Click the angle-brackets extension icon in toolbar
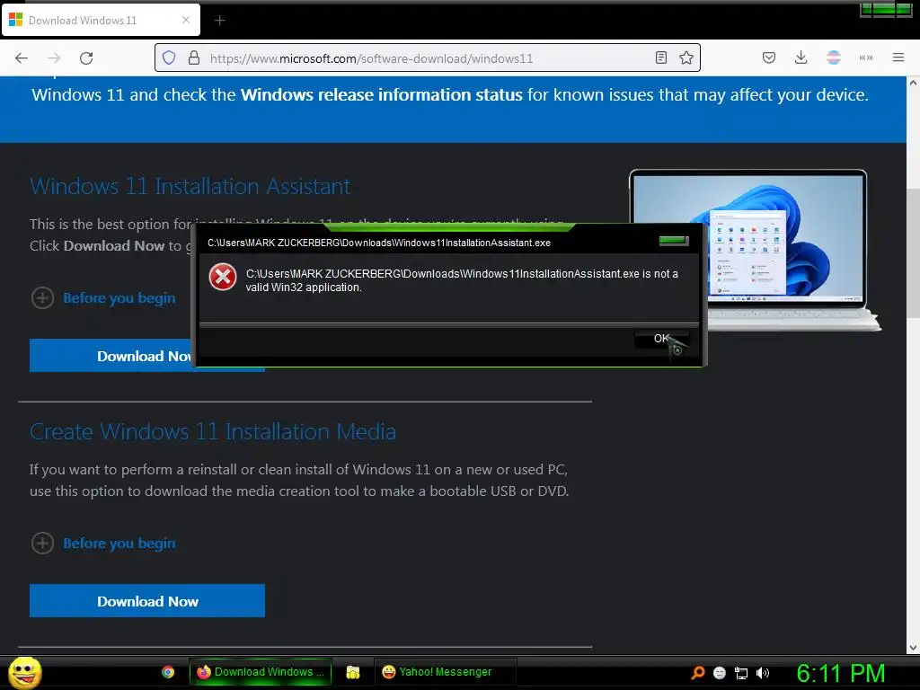This screenshot has width=920, height=690. pyautogui.click(x=865, y=57)
